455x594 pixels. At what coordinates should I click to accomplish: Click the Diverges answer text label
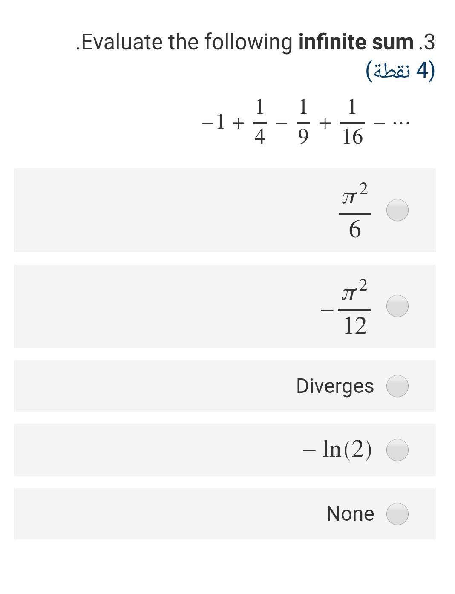(335, 386)
